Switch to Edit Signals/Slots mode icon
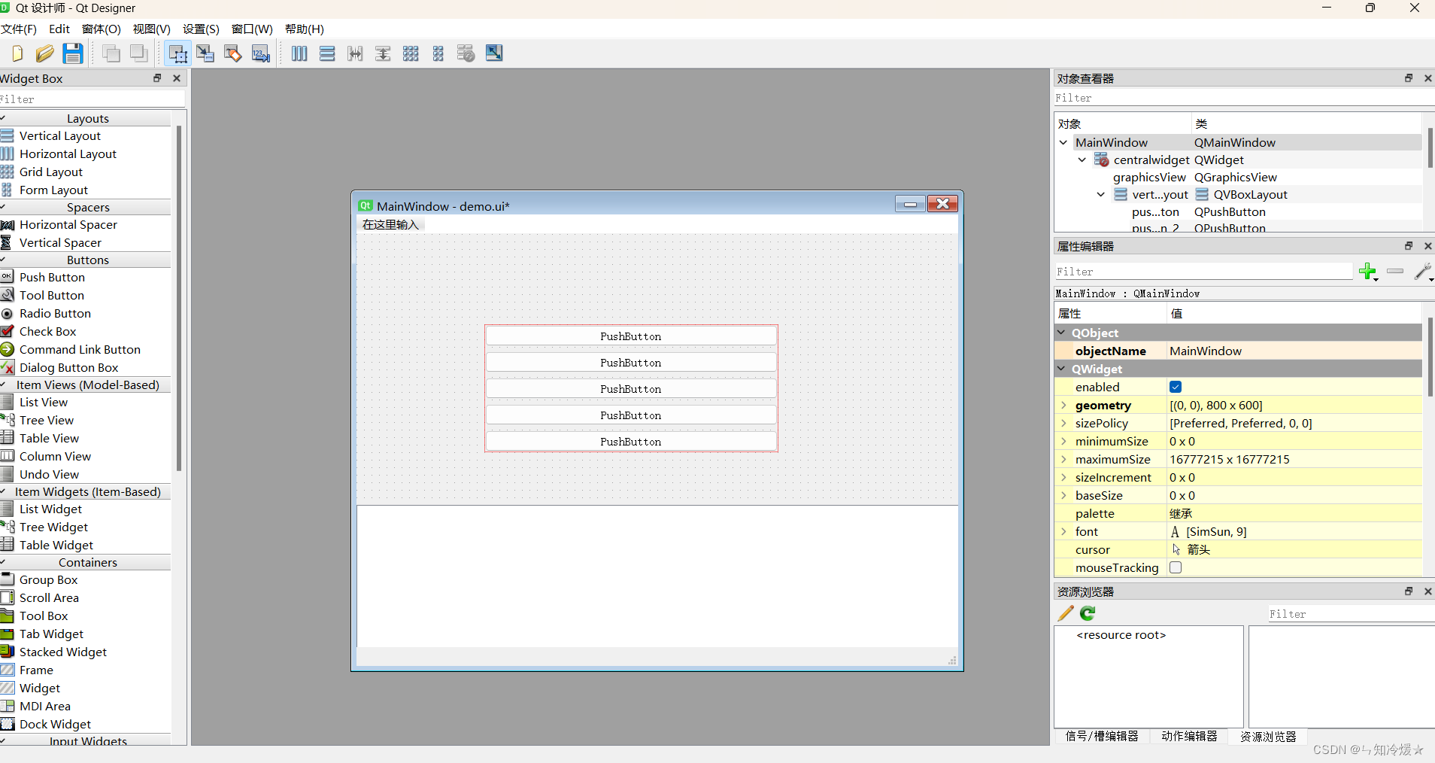This screenshot has width=1435, height=763. (x=205, y=53)
